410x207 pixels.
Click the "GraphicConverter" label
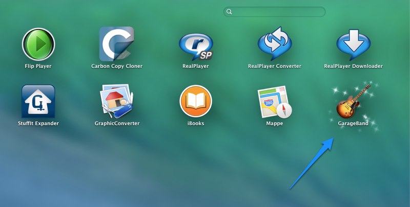point(117,123)
